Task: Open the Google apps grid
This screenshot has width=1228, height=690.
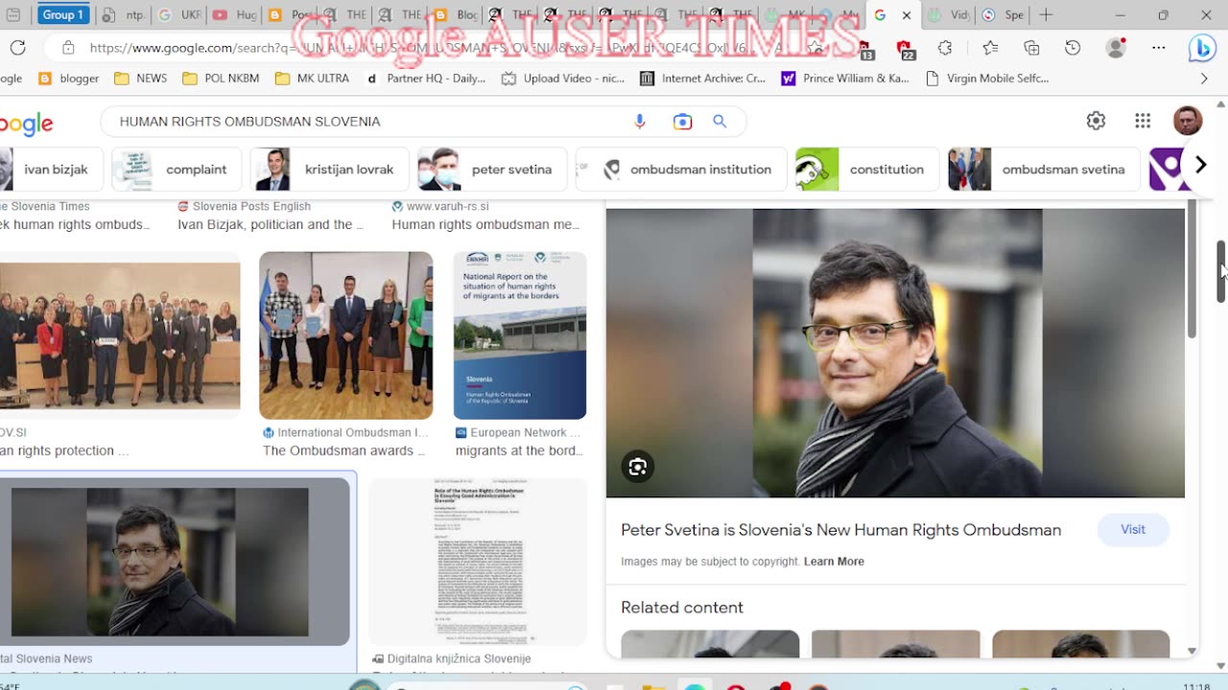Action: 1143,121
